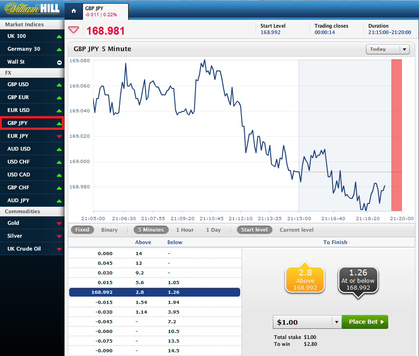Click the home icon tab
Screen dimensions: 419x356
point(73,11)
